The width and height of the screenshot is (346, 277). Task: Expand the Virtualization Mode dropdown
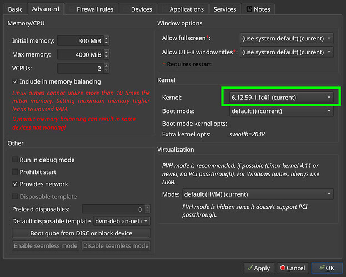coord(257,194)
